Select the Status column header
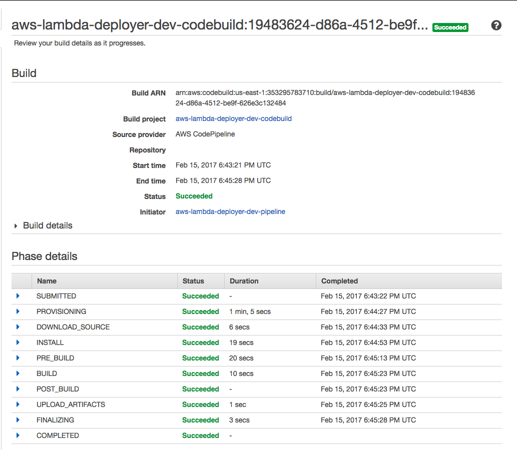The height and width of the screenshot is (450, 517). coord(192,281)
